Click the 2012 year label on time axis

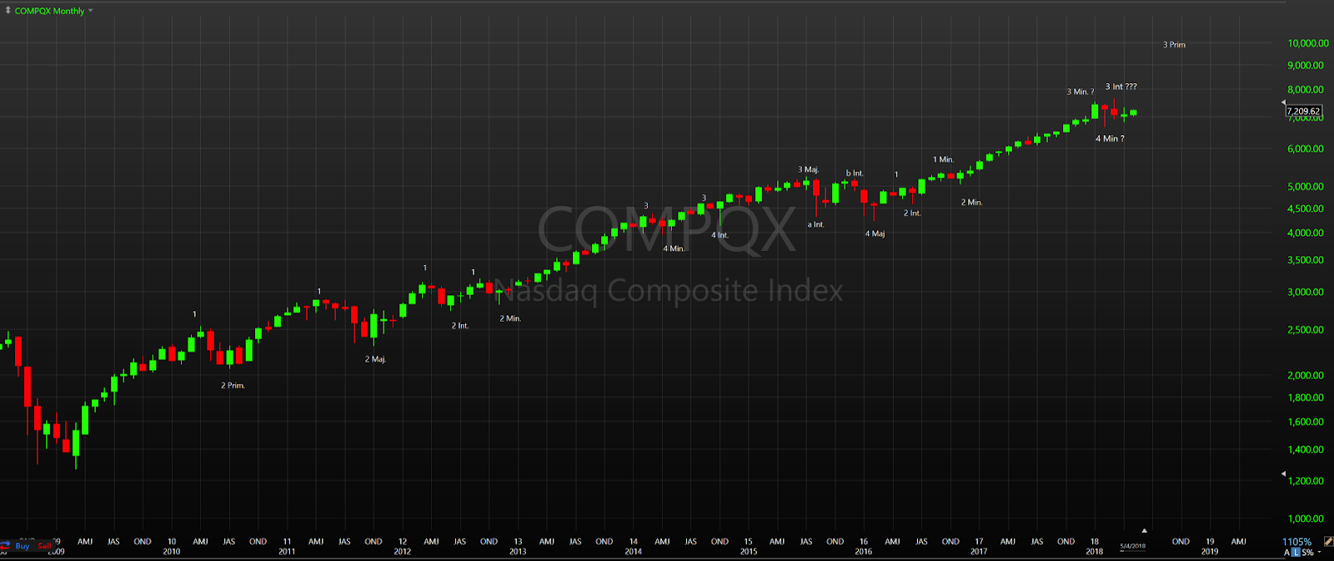[x=402, y=551]
